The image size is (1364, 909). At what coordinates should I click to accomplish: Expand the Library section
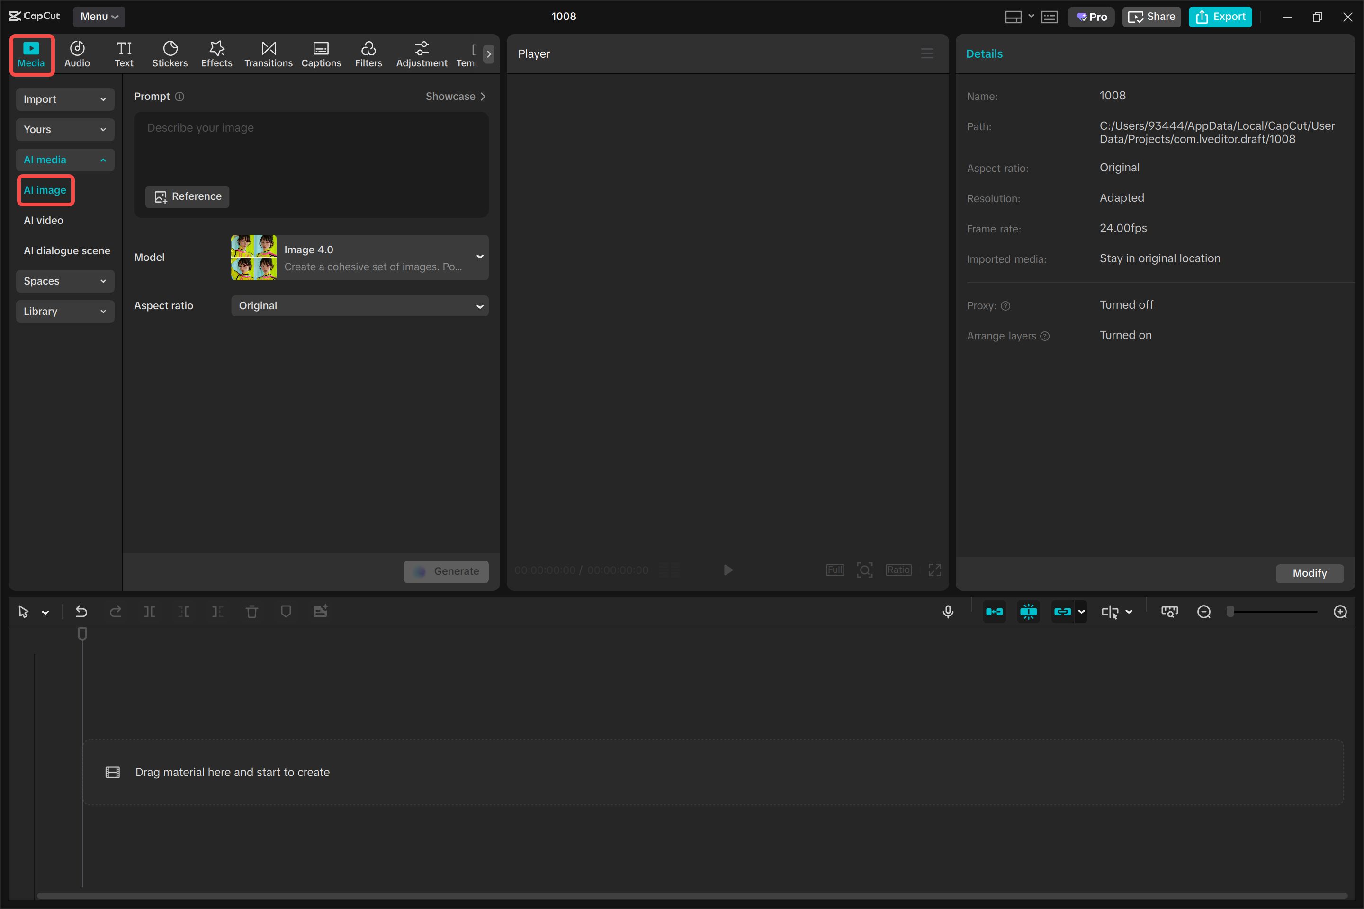[65, 312]
